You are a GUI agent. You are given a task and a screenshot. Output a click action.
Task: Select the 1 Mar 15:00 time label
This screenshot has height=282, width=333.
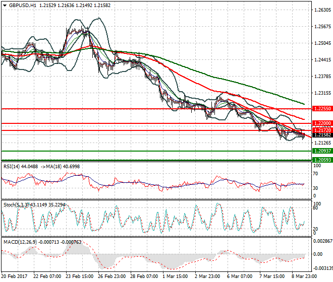tap(175, 276)
